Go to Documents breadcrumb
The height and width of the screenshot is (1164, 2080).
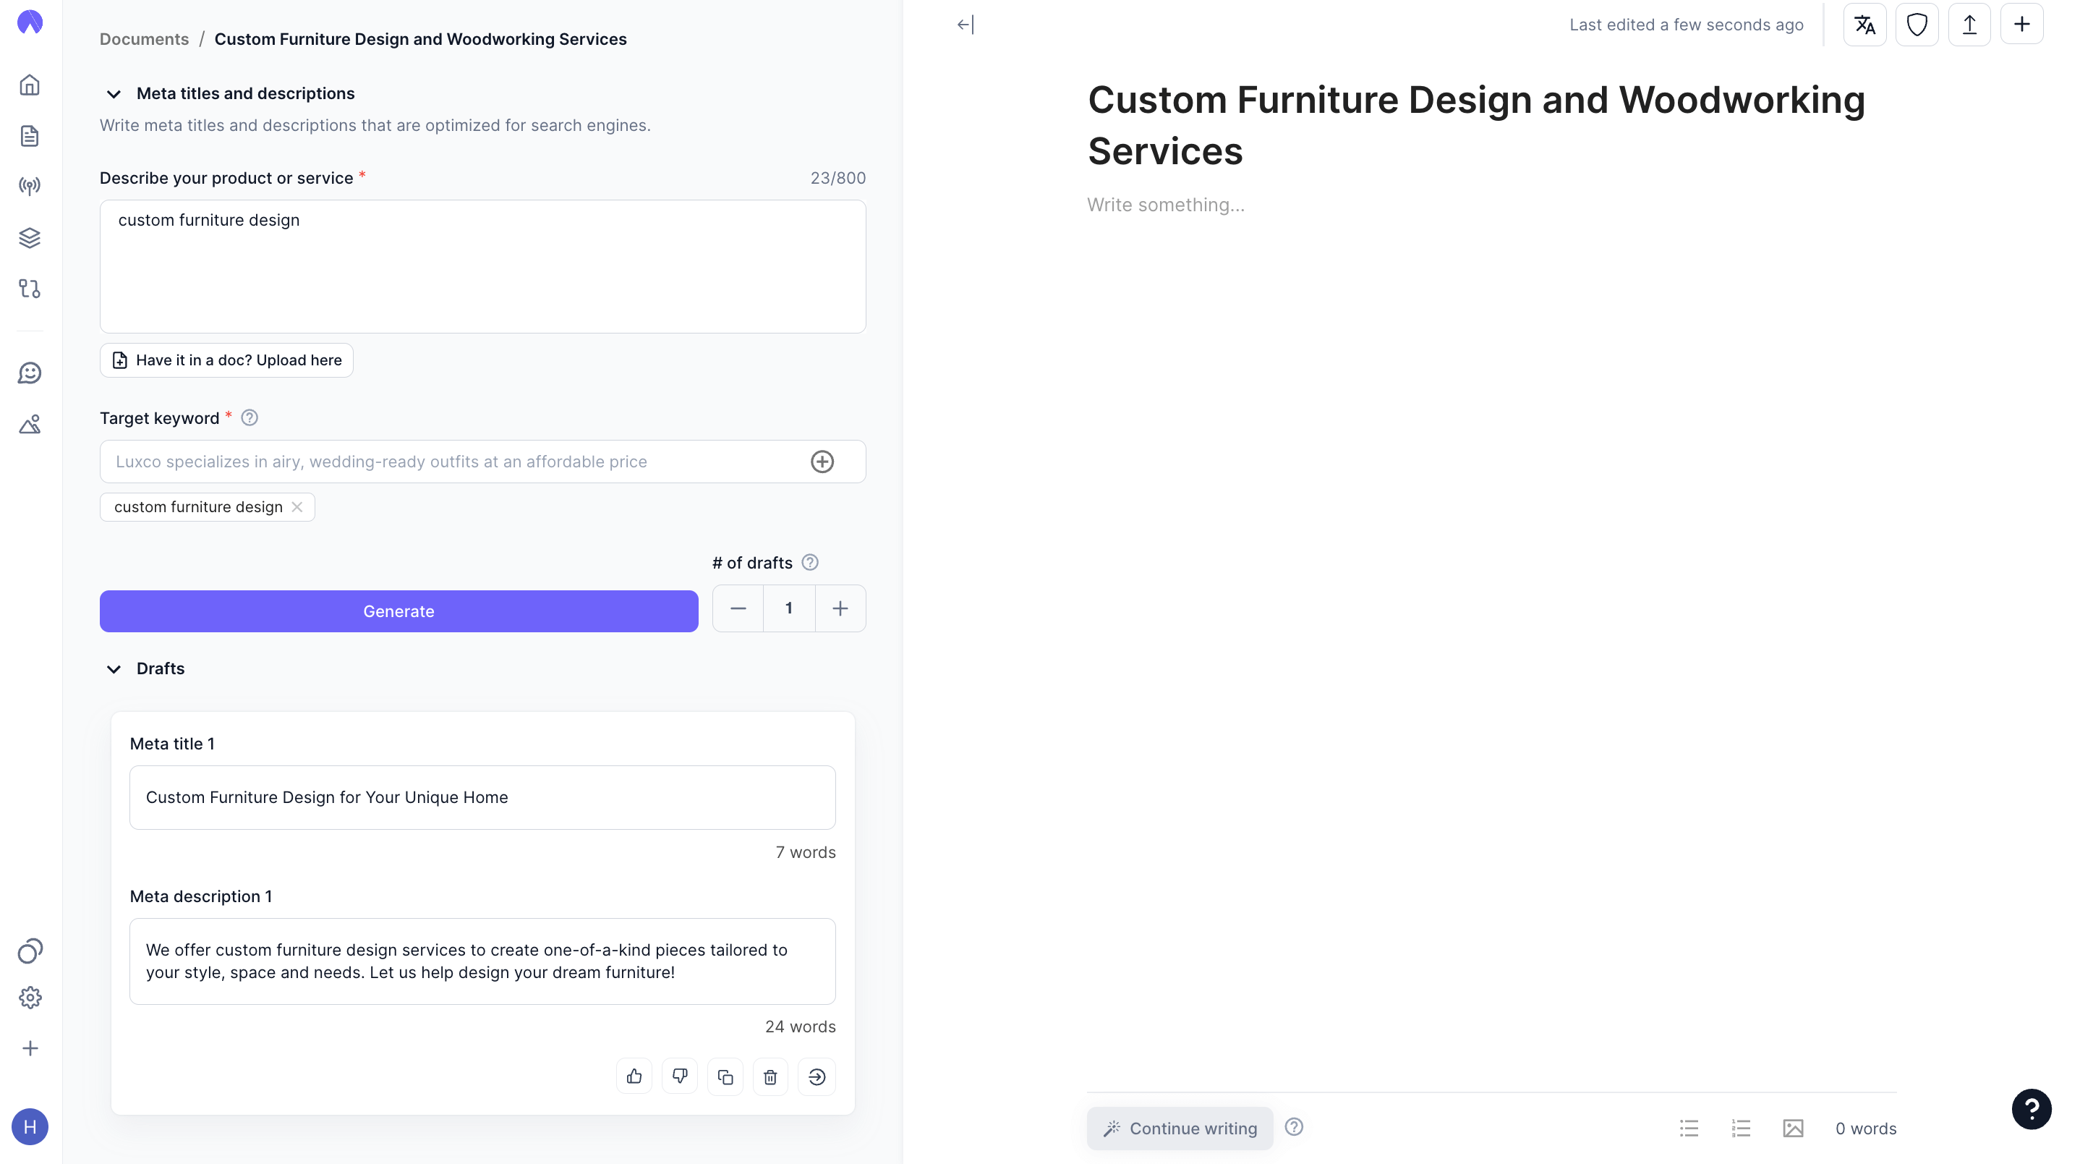144,39
